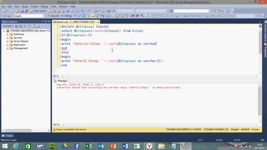Click the Parse checkmark icon
Image resolution: width=267 pixels, height=150 pixels.
point(80,16)
